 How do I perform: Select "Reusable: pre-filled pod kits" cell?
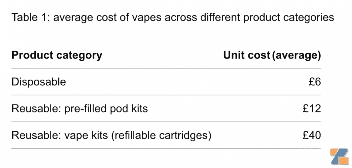[x=79, y=109]
